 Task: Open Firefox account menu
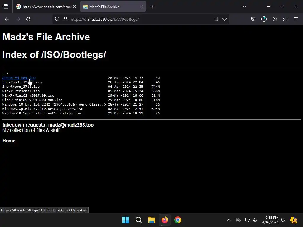pyautogui.click(x=275, y=19)
